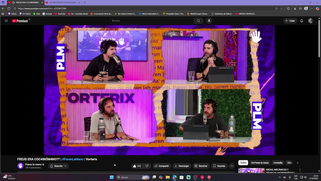This screenshot has height=181, width=321.
Task: Add page to favorites star icon
Action: tap(282, 9)
